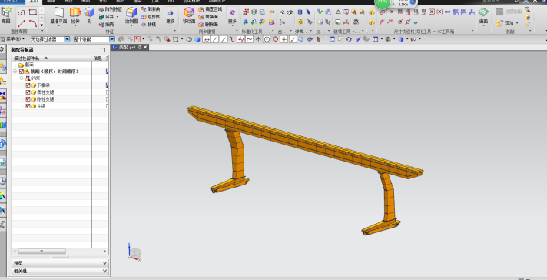Sort by the 描述性部件名 column header
Viewport: 547px width, 280px height.
[52, 58]
